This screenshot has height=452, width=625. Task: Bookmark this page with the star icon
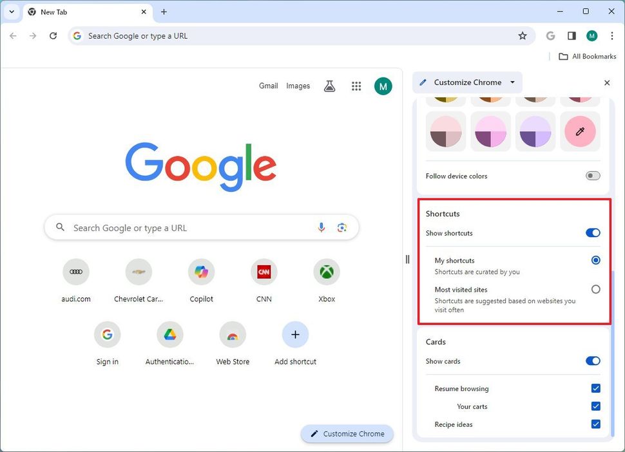(523, 36)
